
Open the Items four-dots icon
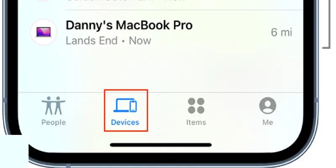point(196,106)
